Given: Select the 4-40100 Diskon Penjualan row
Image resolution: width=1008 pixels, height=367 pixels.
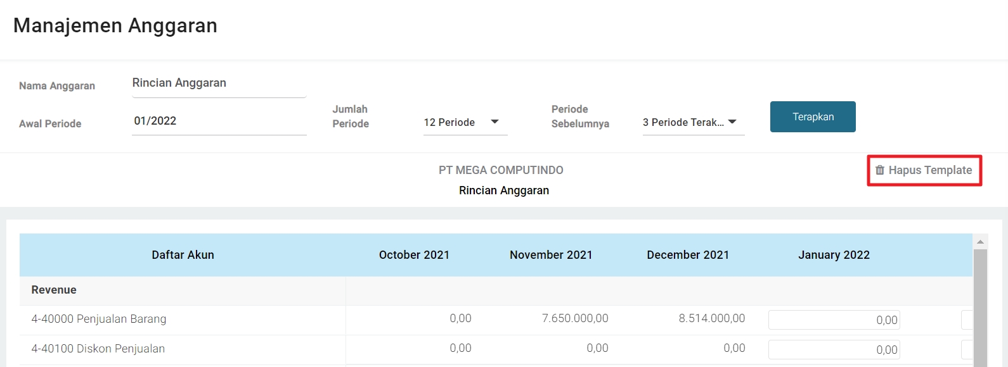Looking at the screenshot, I should 98,349.
